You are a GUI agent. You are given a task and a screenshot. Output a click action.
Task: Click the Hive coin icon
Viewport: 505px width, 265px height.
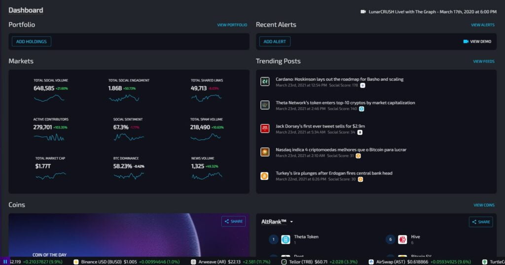click(402, 239)
